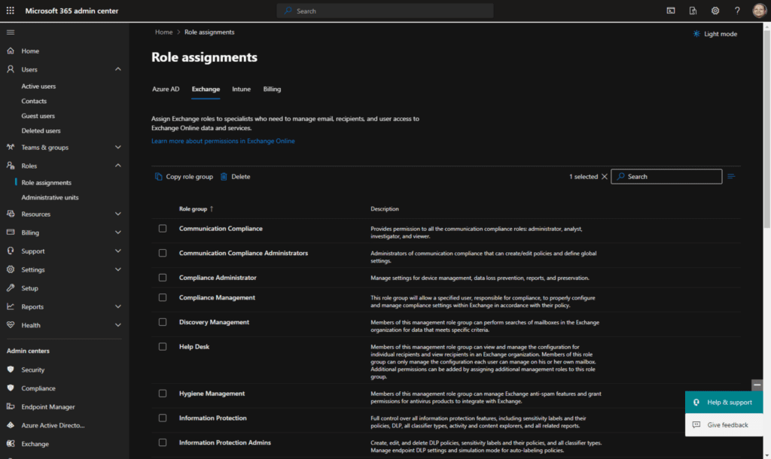771x459 pixels.
Task: Click the Users person icon in the sidebar
Action: 11,69
